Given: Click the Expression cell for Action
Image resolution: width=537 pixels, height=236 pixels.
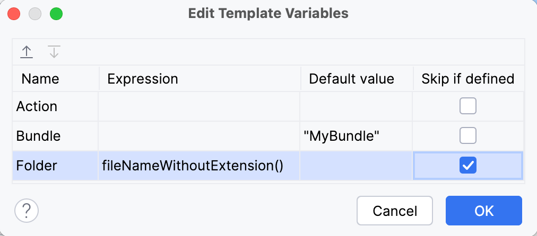Looking at the screenshot, I should 199,106.
